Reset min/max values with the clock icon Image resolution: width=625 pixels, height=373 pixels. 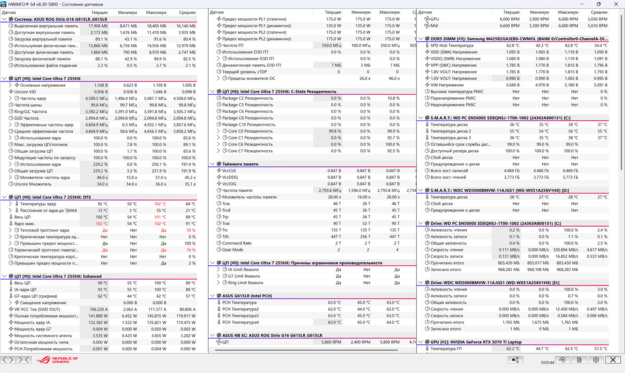pos(562,360)
